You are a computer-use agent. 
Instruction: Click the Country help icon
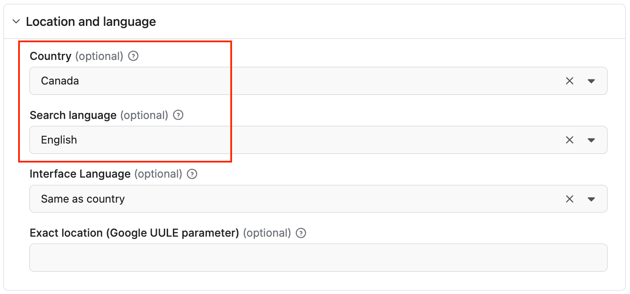click(x=133, y=56)
